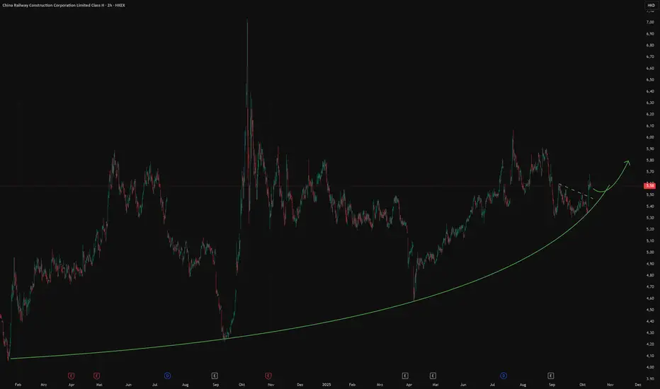Open the white earnings marker above Sep 2024
The height and width of the screenshot is (389, 660).
pyautogui.click(x=215, y=376)
